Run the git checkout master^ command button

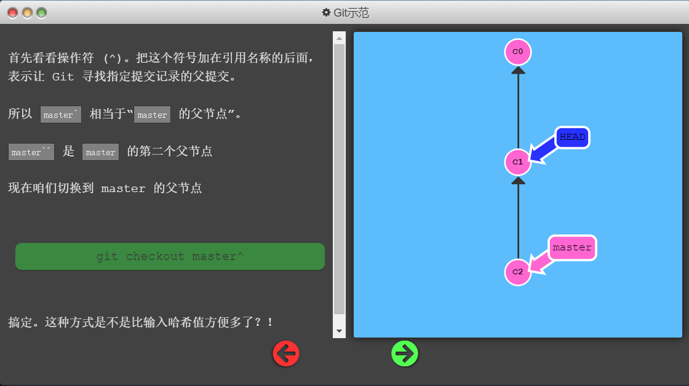[170, 257]
